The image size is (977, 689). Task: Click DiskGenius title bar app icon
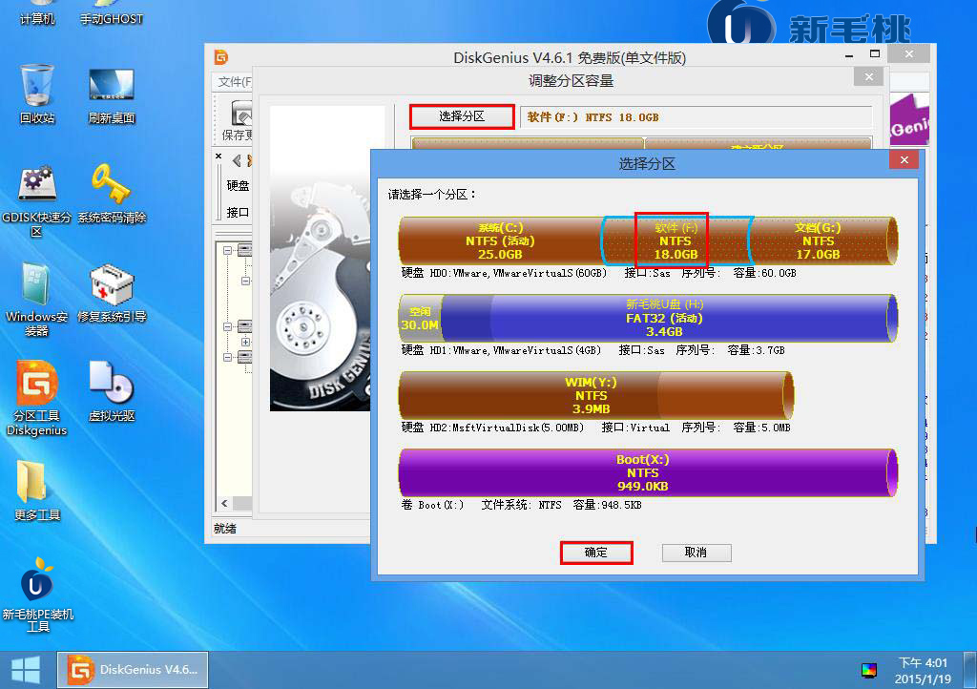pos(221,57)
